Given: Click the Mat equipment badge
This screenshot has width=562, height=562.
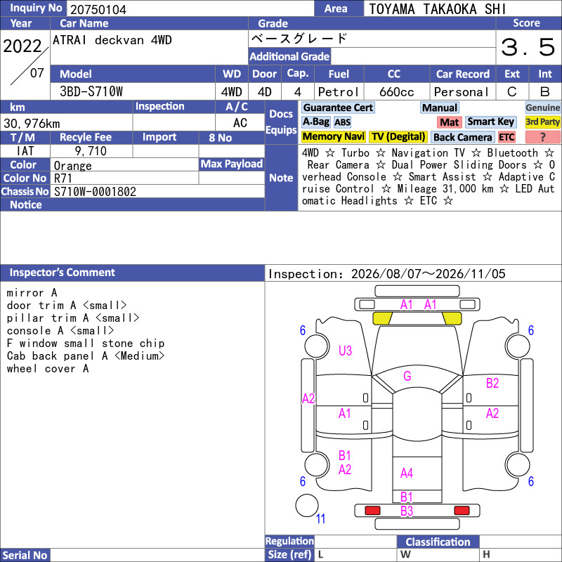Looking at the screenshot, I should pos(450,122).
